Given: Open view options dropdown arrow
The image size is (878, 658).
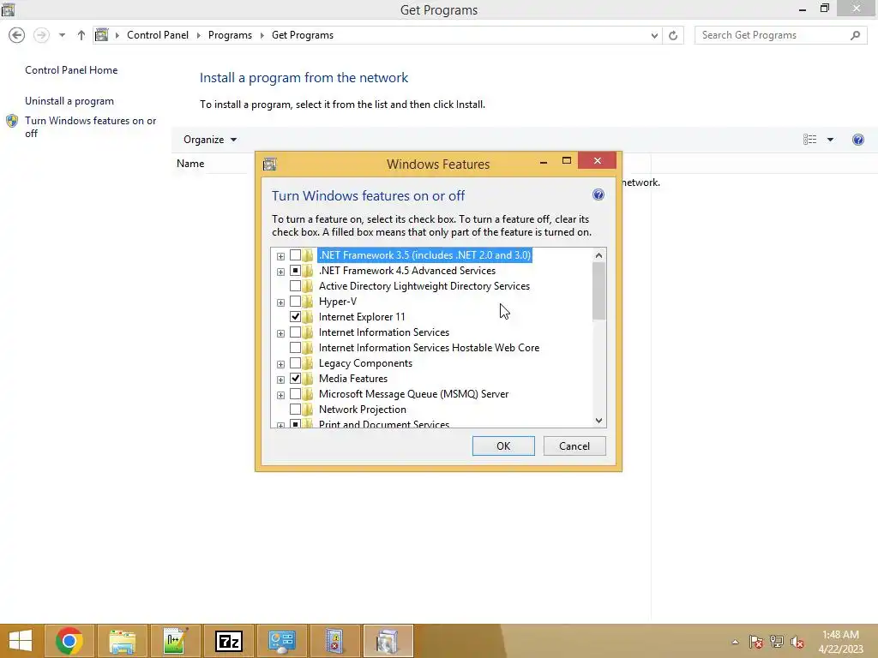Looking at the screenshot, I should (x=830, y=140).
